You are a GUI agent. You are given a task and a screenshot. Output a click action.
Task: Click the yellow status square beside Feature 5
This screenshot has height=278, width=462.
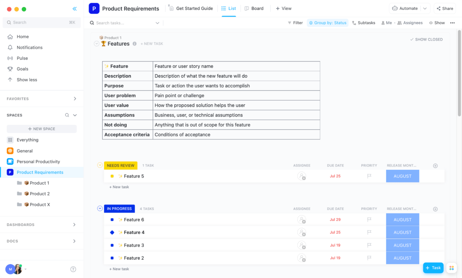pyautogui.click(x=112, y=176)
